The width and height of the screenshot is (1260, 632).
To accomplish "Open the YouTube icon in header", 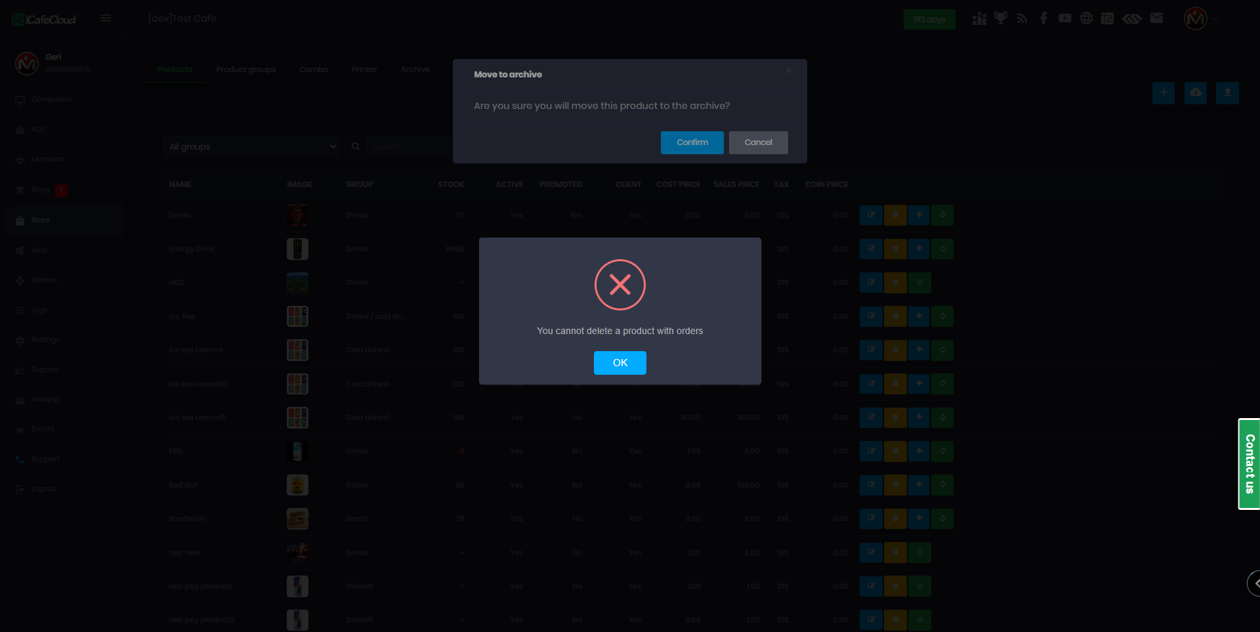I will (x=1064, y=18).
